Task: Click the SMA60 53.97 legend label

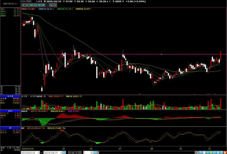Action: click(83, 9)
